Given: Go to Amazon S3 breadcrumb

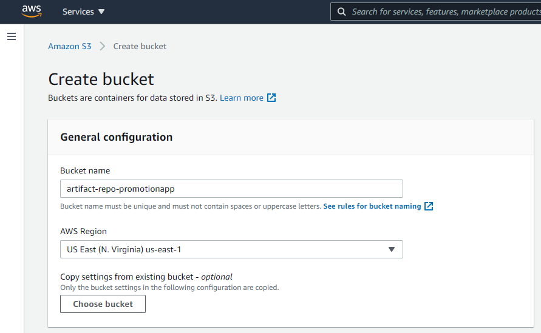Looking at the screenshot, I should (x=70, y=46).
